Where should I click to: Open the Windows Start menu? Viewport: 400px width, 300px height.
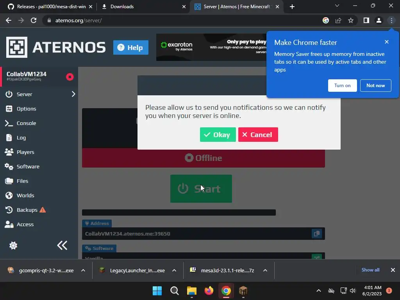click(x=157, y=291)
